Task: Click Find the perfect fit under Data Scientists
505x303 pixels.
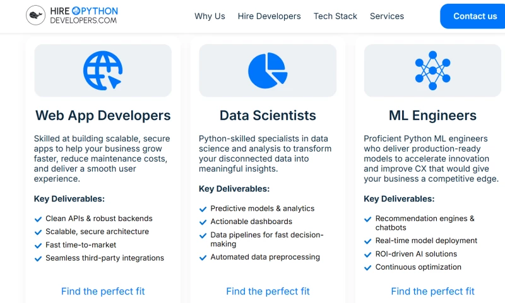Action: point(268,291)
